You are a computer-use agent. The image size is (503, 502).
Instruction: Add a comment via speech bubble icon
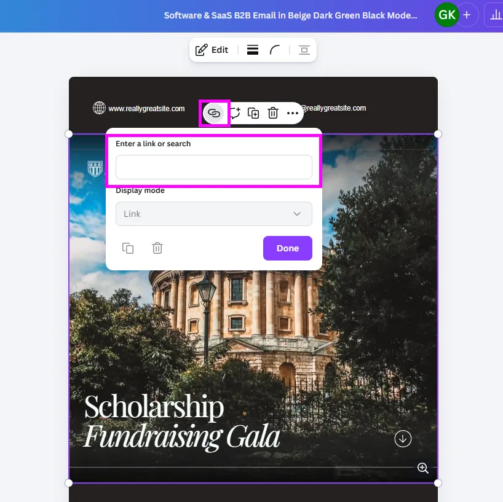(x=235, y=113)
